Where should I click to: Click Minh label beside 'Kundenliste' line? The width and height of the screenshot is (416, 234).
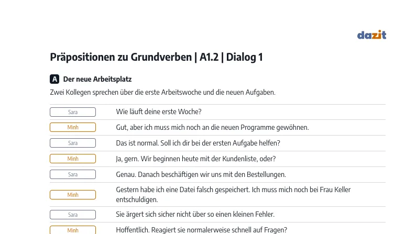click(73, 159)
